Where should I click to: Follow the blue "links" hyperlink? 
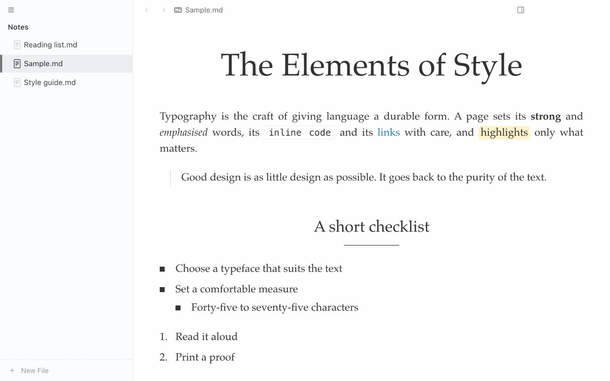tap(389, 132)
